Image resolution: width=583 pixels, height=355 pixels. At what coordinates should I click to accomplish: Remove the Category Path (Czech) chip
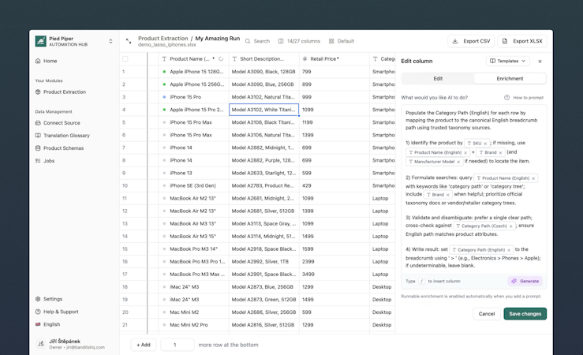pyautogui.click(x=511, y=226)
